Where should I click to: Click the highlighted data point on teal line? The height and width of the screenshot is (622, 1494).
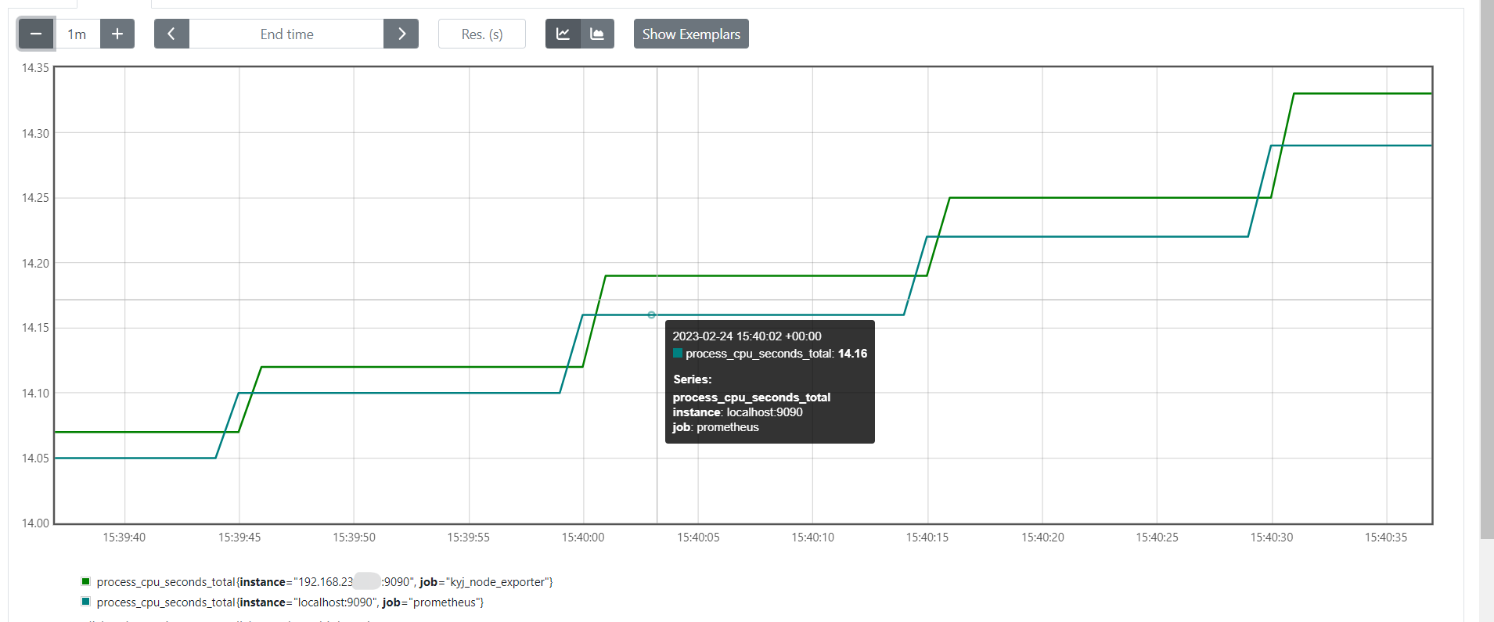651,315
